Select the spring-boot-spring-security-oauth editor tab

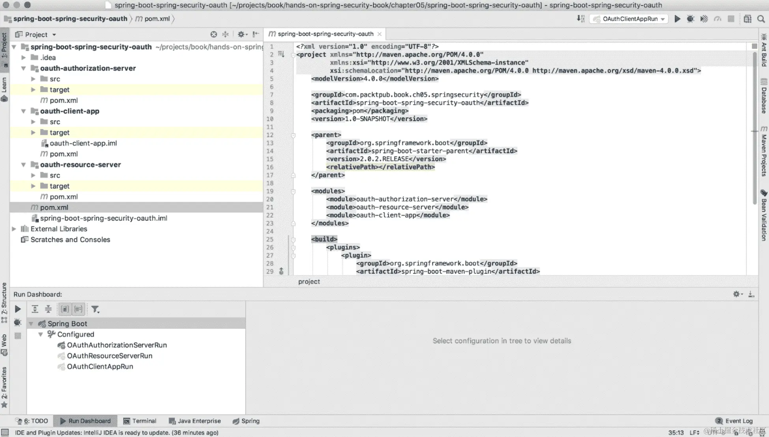pos(325,34)
